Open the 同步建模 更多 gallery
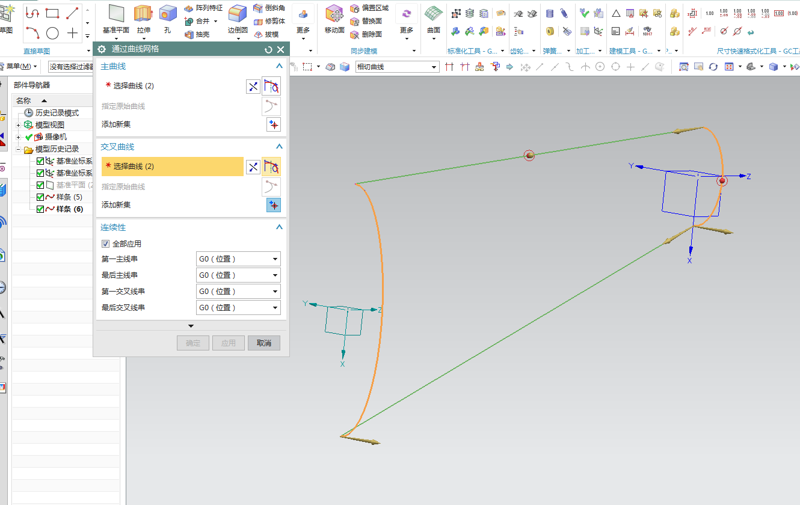This screenshot has width=800, height=505. click(407, 22)
